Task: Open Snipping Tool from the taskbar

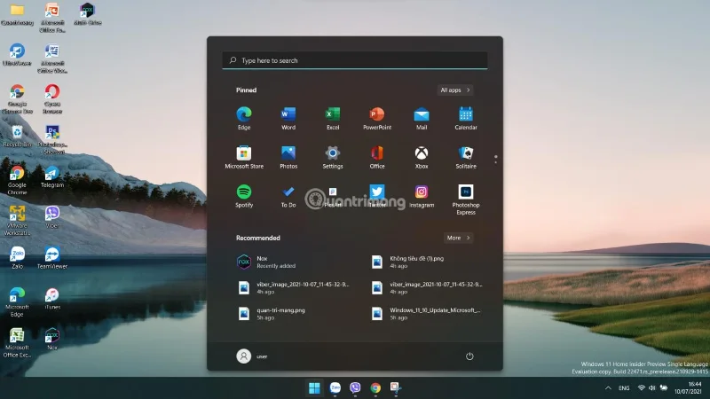Action: coord(395,387)
